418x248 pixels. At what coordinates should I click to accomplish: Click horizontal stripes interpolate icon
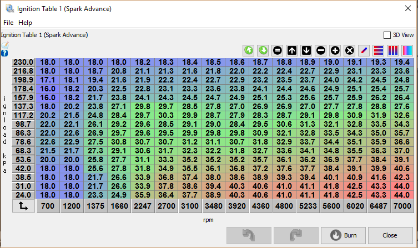[x=379, y=50]
